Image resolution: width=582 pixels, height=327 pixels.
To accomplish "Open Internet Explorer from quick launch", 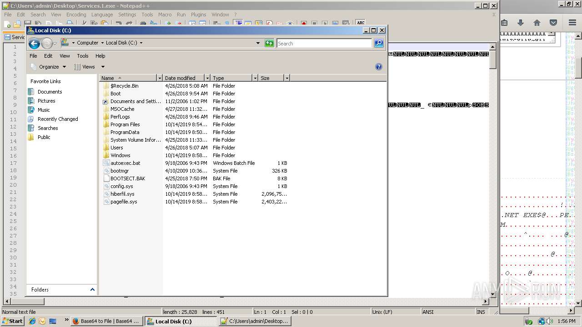I will click(32, 321).
